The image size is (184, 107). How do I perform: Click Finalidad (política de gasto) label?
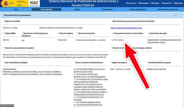[x=159, y=63]
